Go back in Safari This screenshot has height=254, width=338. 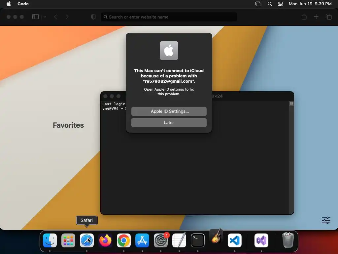point(55,17)
